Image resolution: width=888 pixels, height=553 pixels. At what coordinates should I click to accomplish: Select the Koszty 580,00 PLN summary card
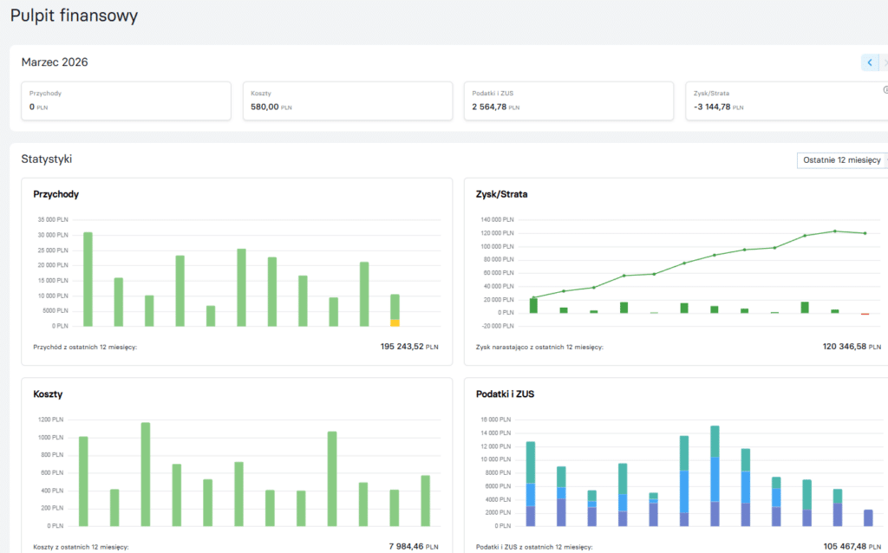coord(347,101)
